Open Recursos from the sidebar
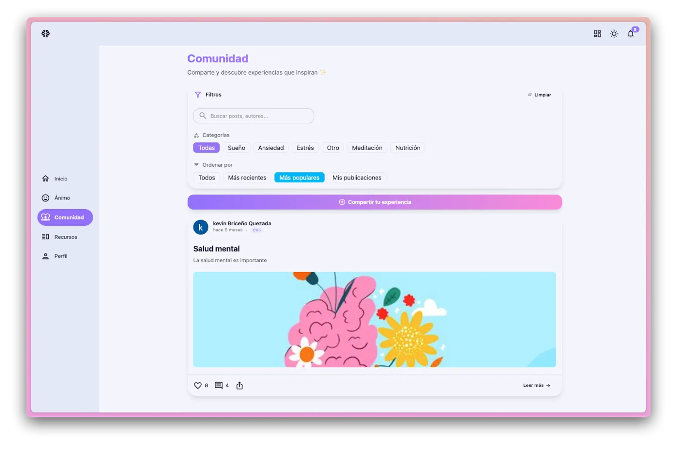 (x=65, y=237)
